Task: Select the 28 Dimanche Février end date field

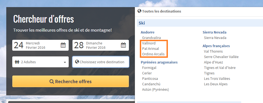Action: point(101,45)
